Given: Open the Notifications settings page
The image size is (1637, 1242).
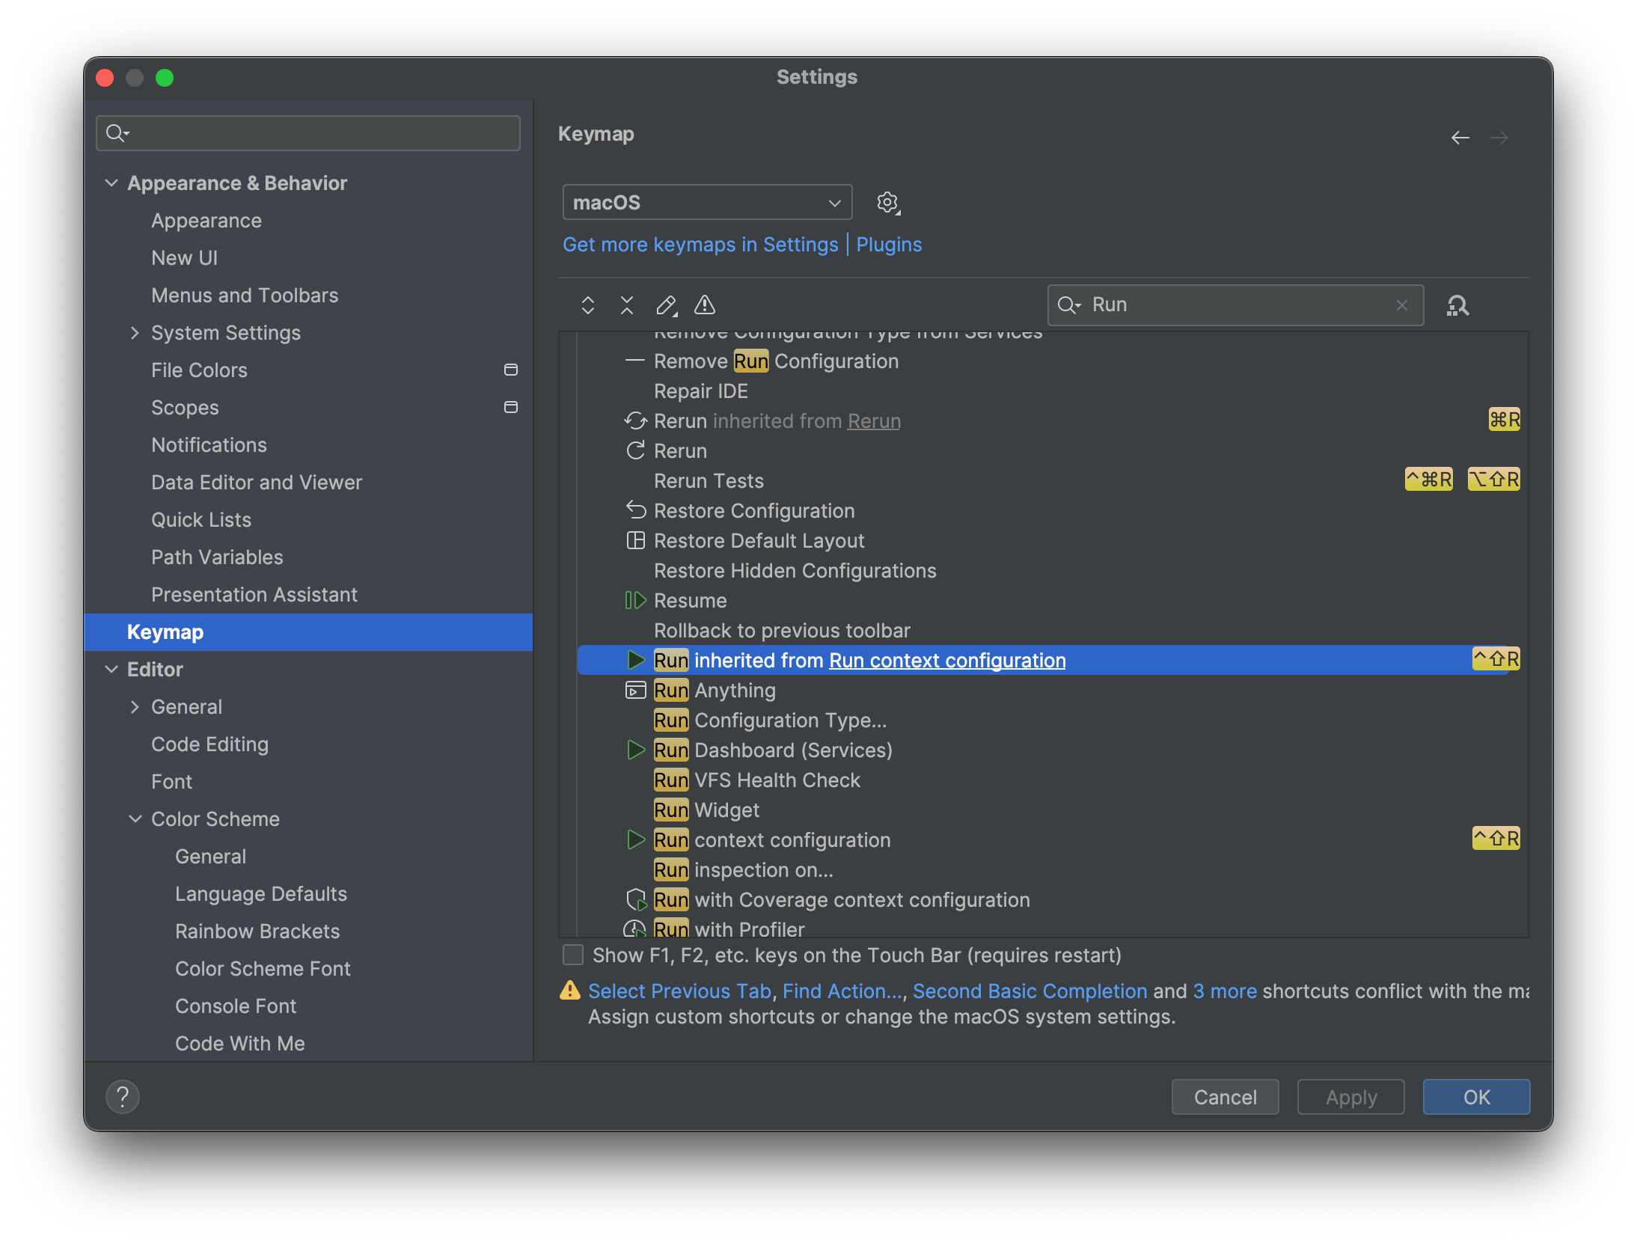Looking at the screenshot, I should pyautogui.click(x=209, y=445).
